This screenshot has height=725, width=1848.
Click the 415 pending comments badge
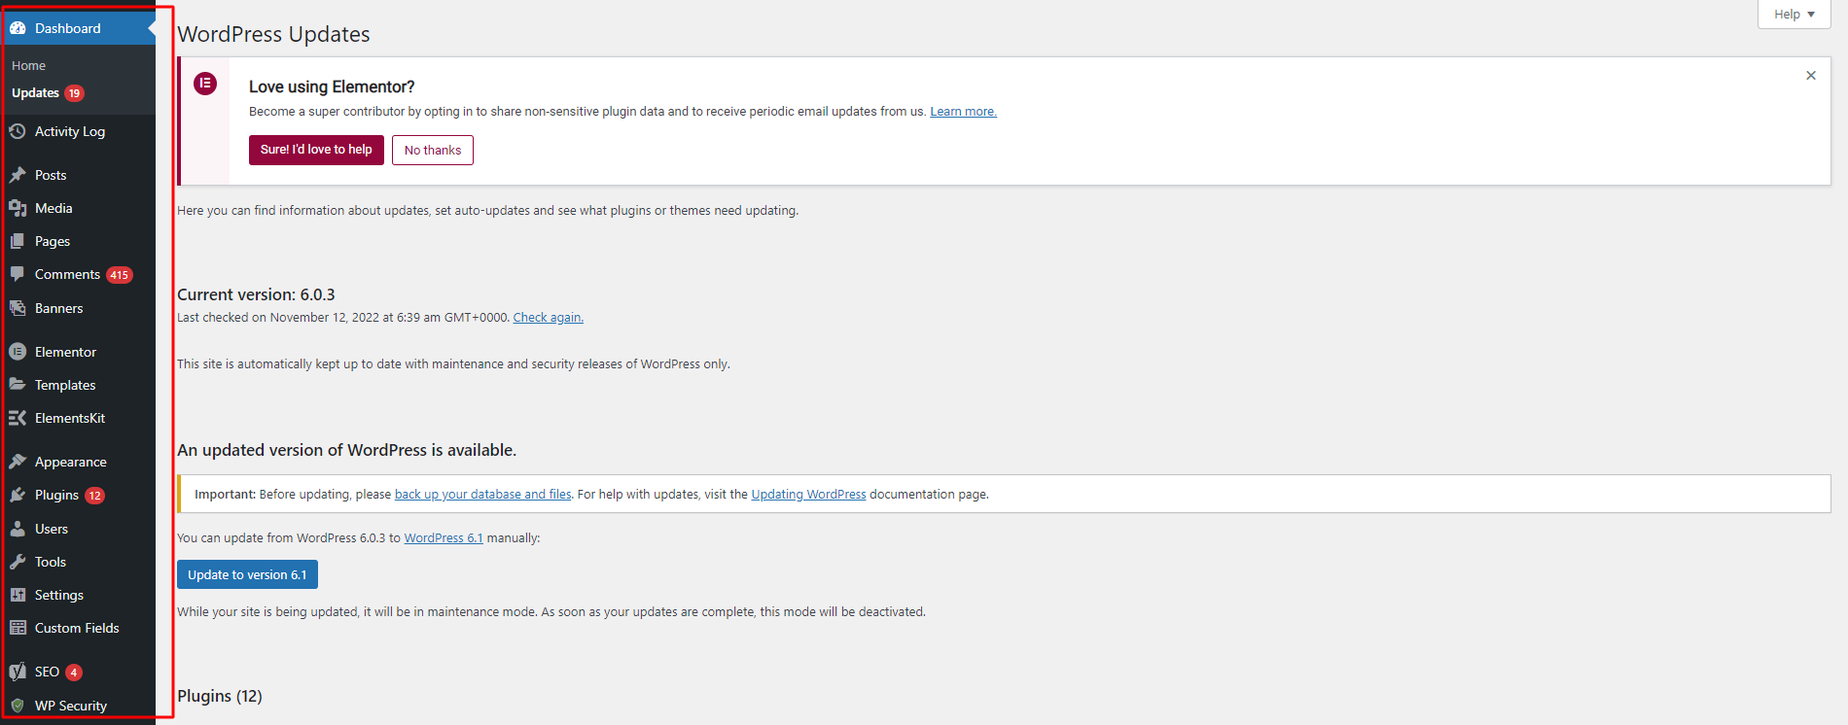click(119, 275)
